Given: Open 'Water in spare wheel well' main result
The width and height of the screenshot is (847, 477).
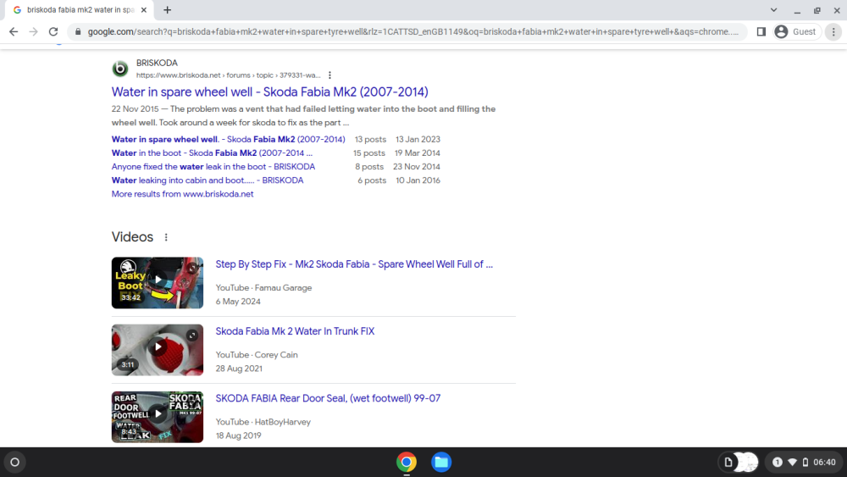Looking at the screenshot, I should [x=269, y=92].
